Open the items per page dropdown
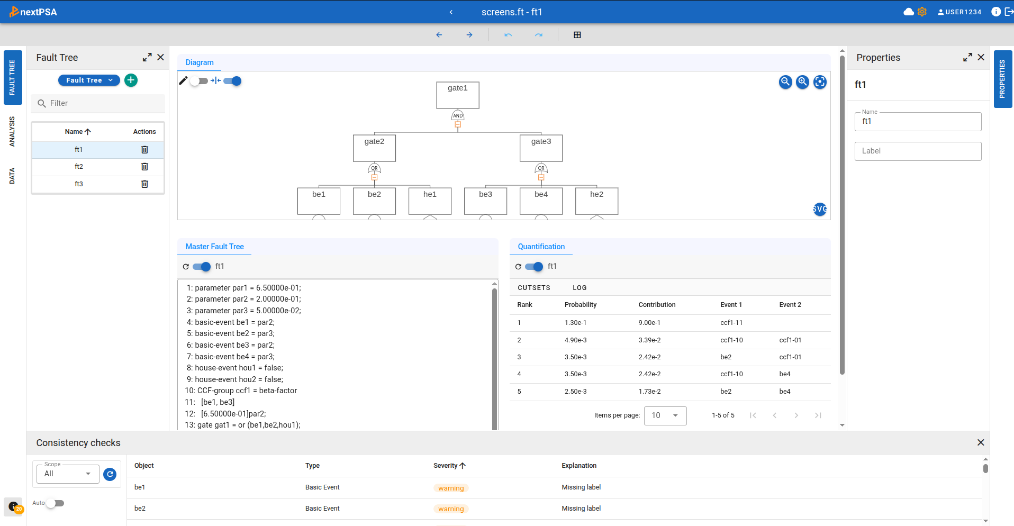The image size is (1014, 526). point(665,415)
